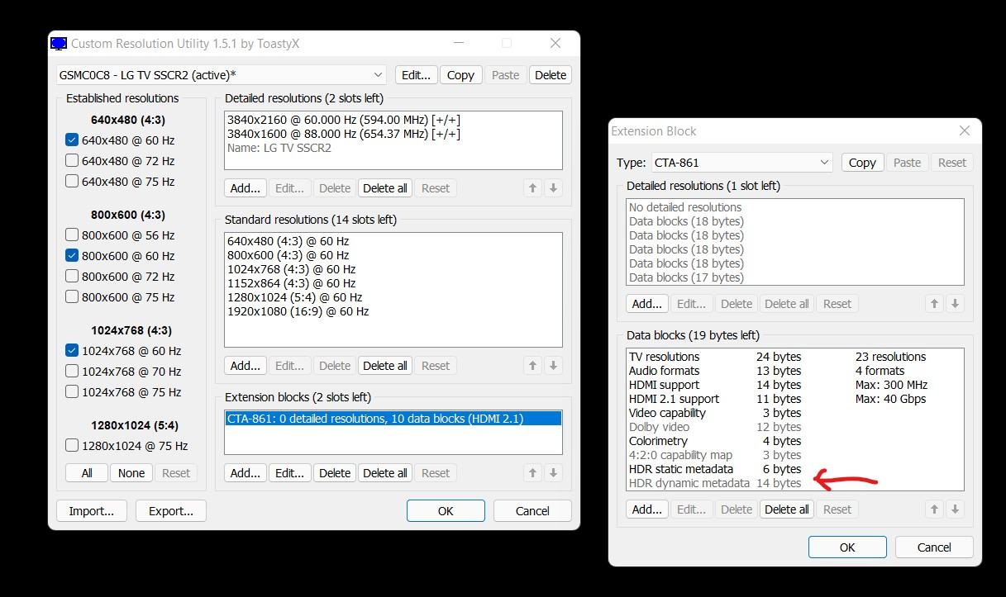1006x597 pixels.
Task: Click OK in Custom Resolution Utility window
Action: tap(446, 511)
